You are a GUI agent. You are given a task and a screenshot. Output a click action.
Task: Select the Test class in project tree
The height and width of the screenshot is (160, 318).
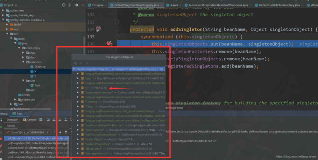coord(35,85)
